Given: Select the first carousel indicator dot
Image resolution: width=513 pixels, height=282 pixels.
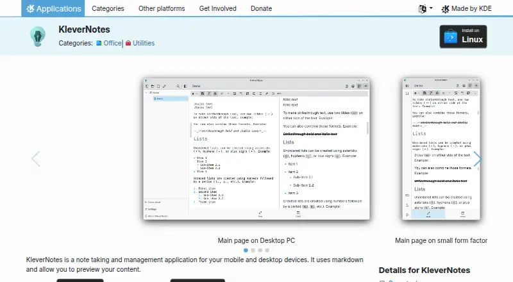Looking at the screenshot, I should (x=246, y=250).
